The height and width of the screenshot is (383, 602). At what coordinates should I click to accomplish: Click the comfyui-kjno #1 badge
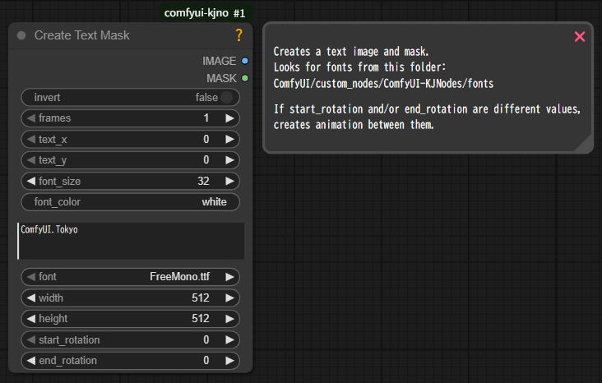[x=205, y=13]
